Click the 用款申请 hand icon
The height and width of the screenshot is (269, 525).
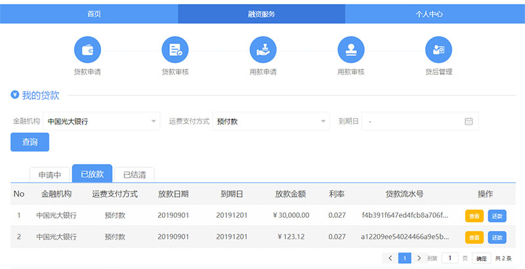(262, 49)
